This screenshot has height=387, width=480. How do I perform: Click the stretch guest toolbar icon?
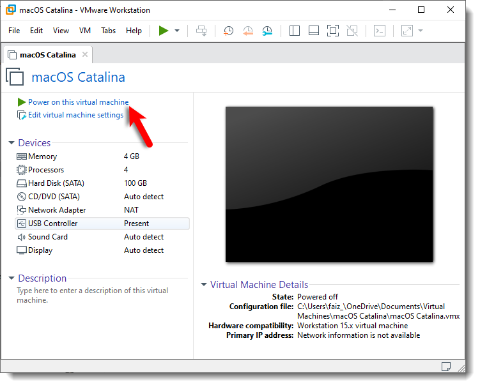point(407,31)
